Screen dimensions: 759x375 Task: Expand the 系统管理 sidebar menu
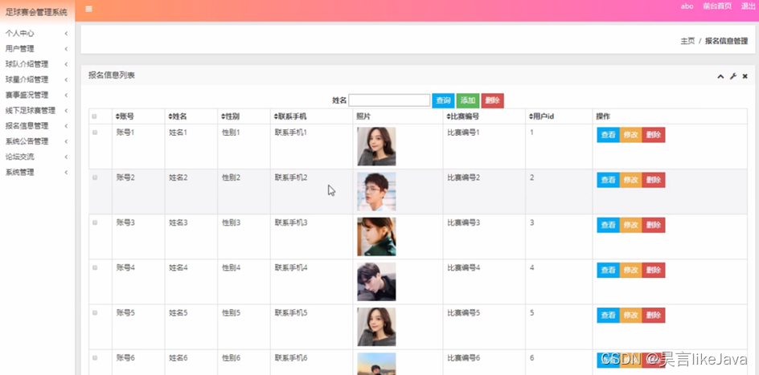pos(37,173)
